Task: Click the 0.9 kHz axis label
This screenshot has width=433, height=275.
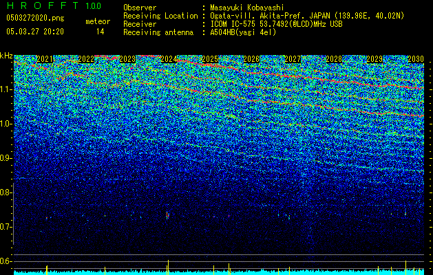Action: click(x=6, y=158)
